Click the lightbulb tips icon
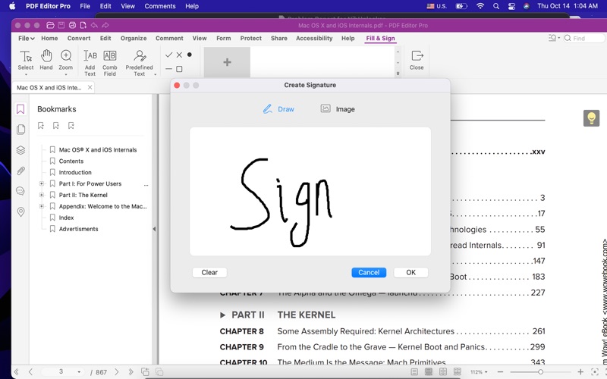This screenshot has height=379, width=607. [x=591, y=118]
